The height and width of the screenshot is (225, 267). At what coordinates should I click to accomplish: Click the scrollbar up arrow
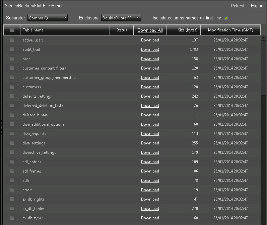point(263,38)
